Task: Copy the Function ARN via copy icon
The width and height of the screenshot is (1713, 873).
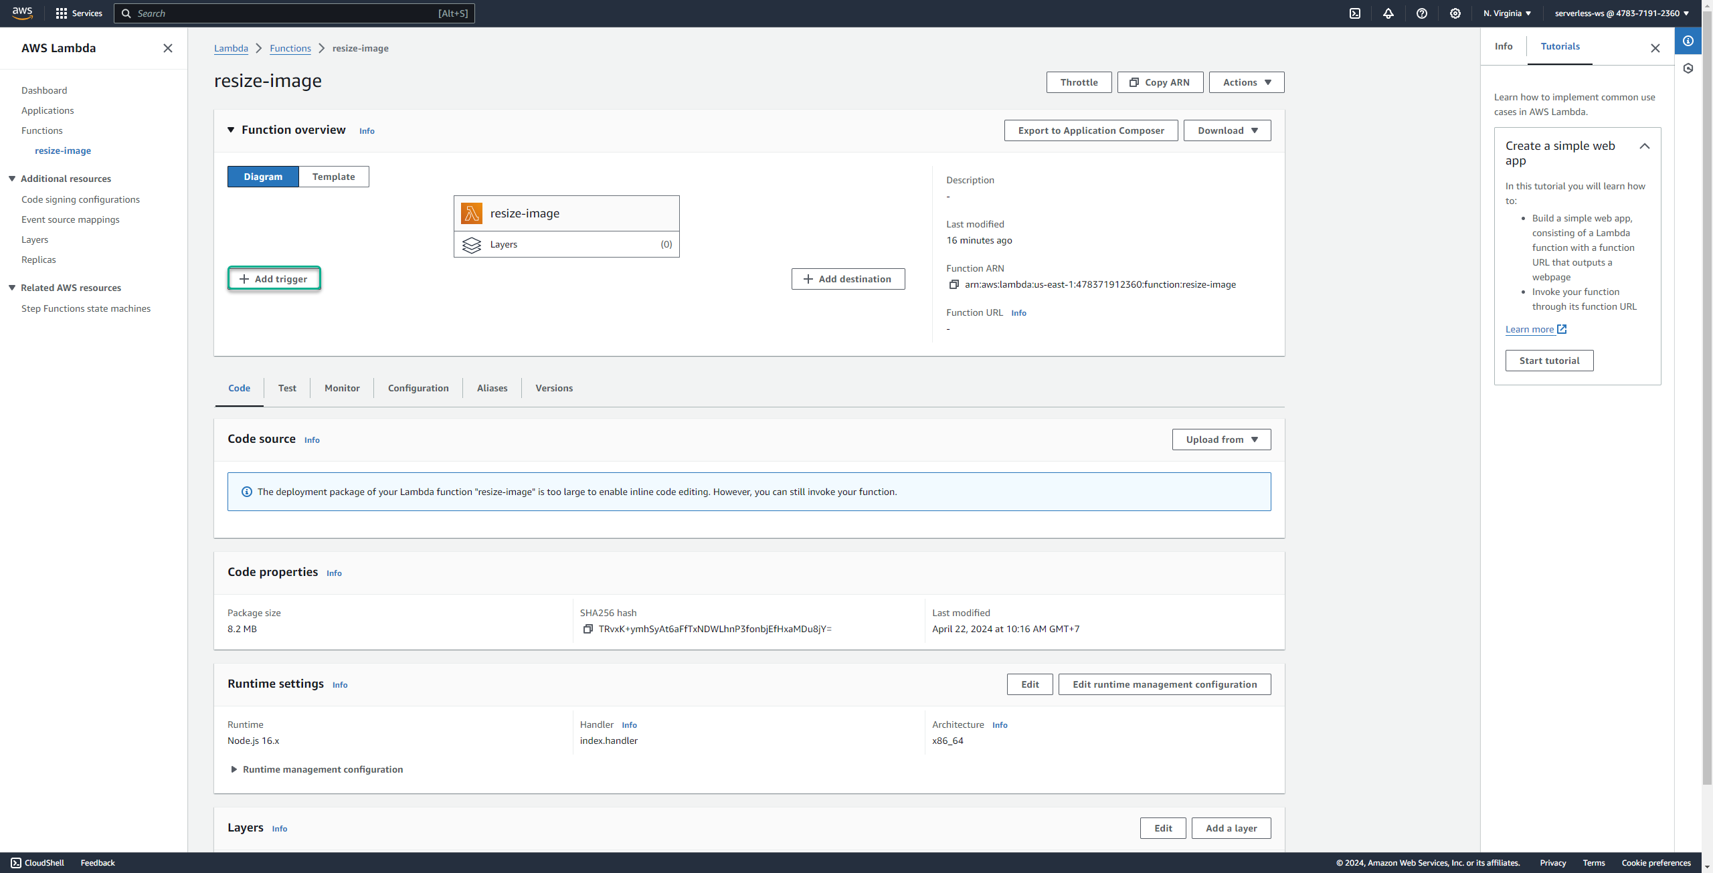Action: click(x=954, y=285)
